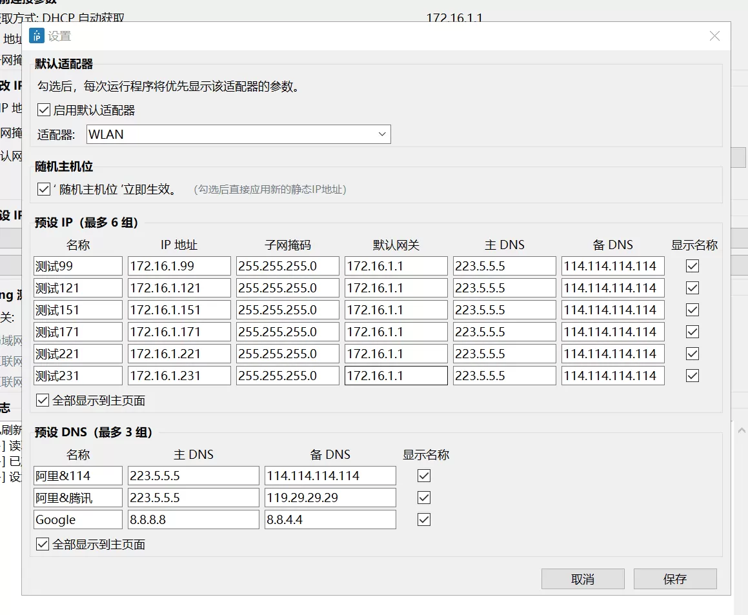Click 主 DNS field in 测试99 row
The image size is (748, 615).
coord(504,266)
